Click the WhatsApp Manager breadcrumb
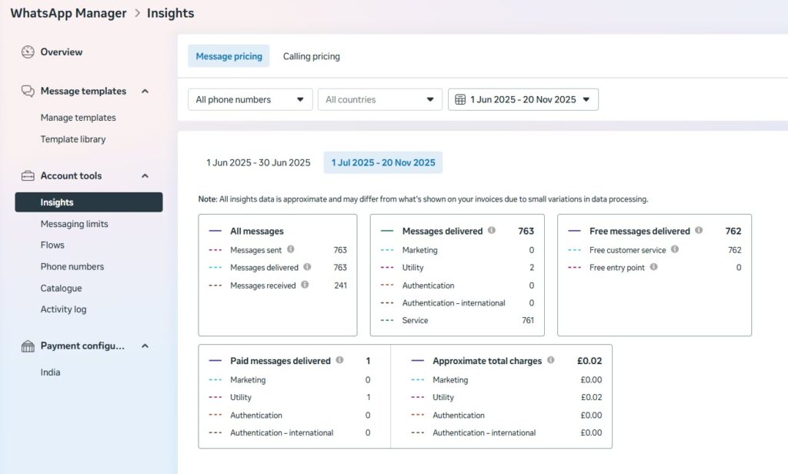788x474 pixels. [68, 13]
